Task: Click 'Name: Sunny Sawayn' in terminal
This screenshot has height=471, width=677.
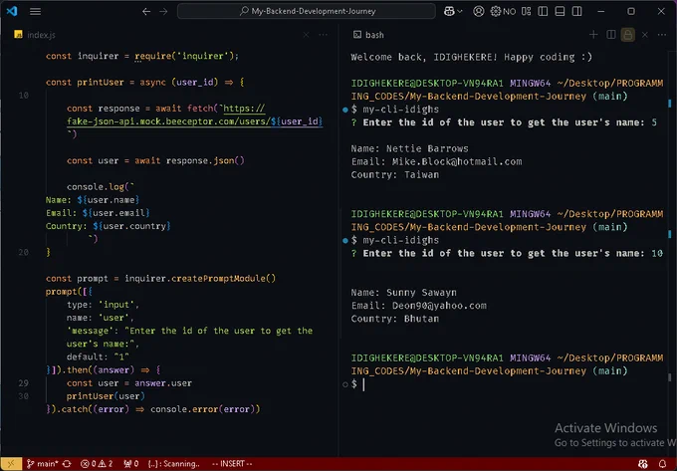Action: (403, 293)
